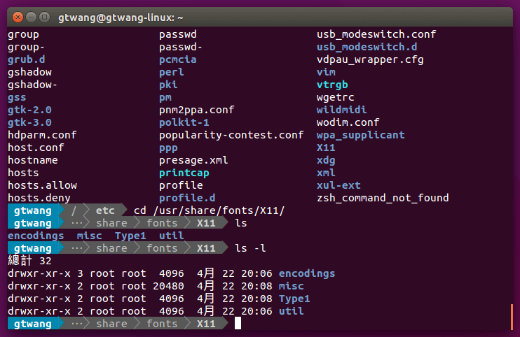The height and width of the screenshot is (337, 520).
Task: Click the hdparm.conf file name
Action: point(42,135)
